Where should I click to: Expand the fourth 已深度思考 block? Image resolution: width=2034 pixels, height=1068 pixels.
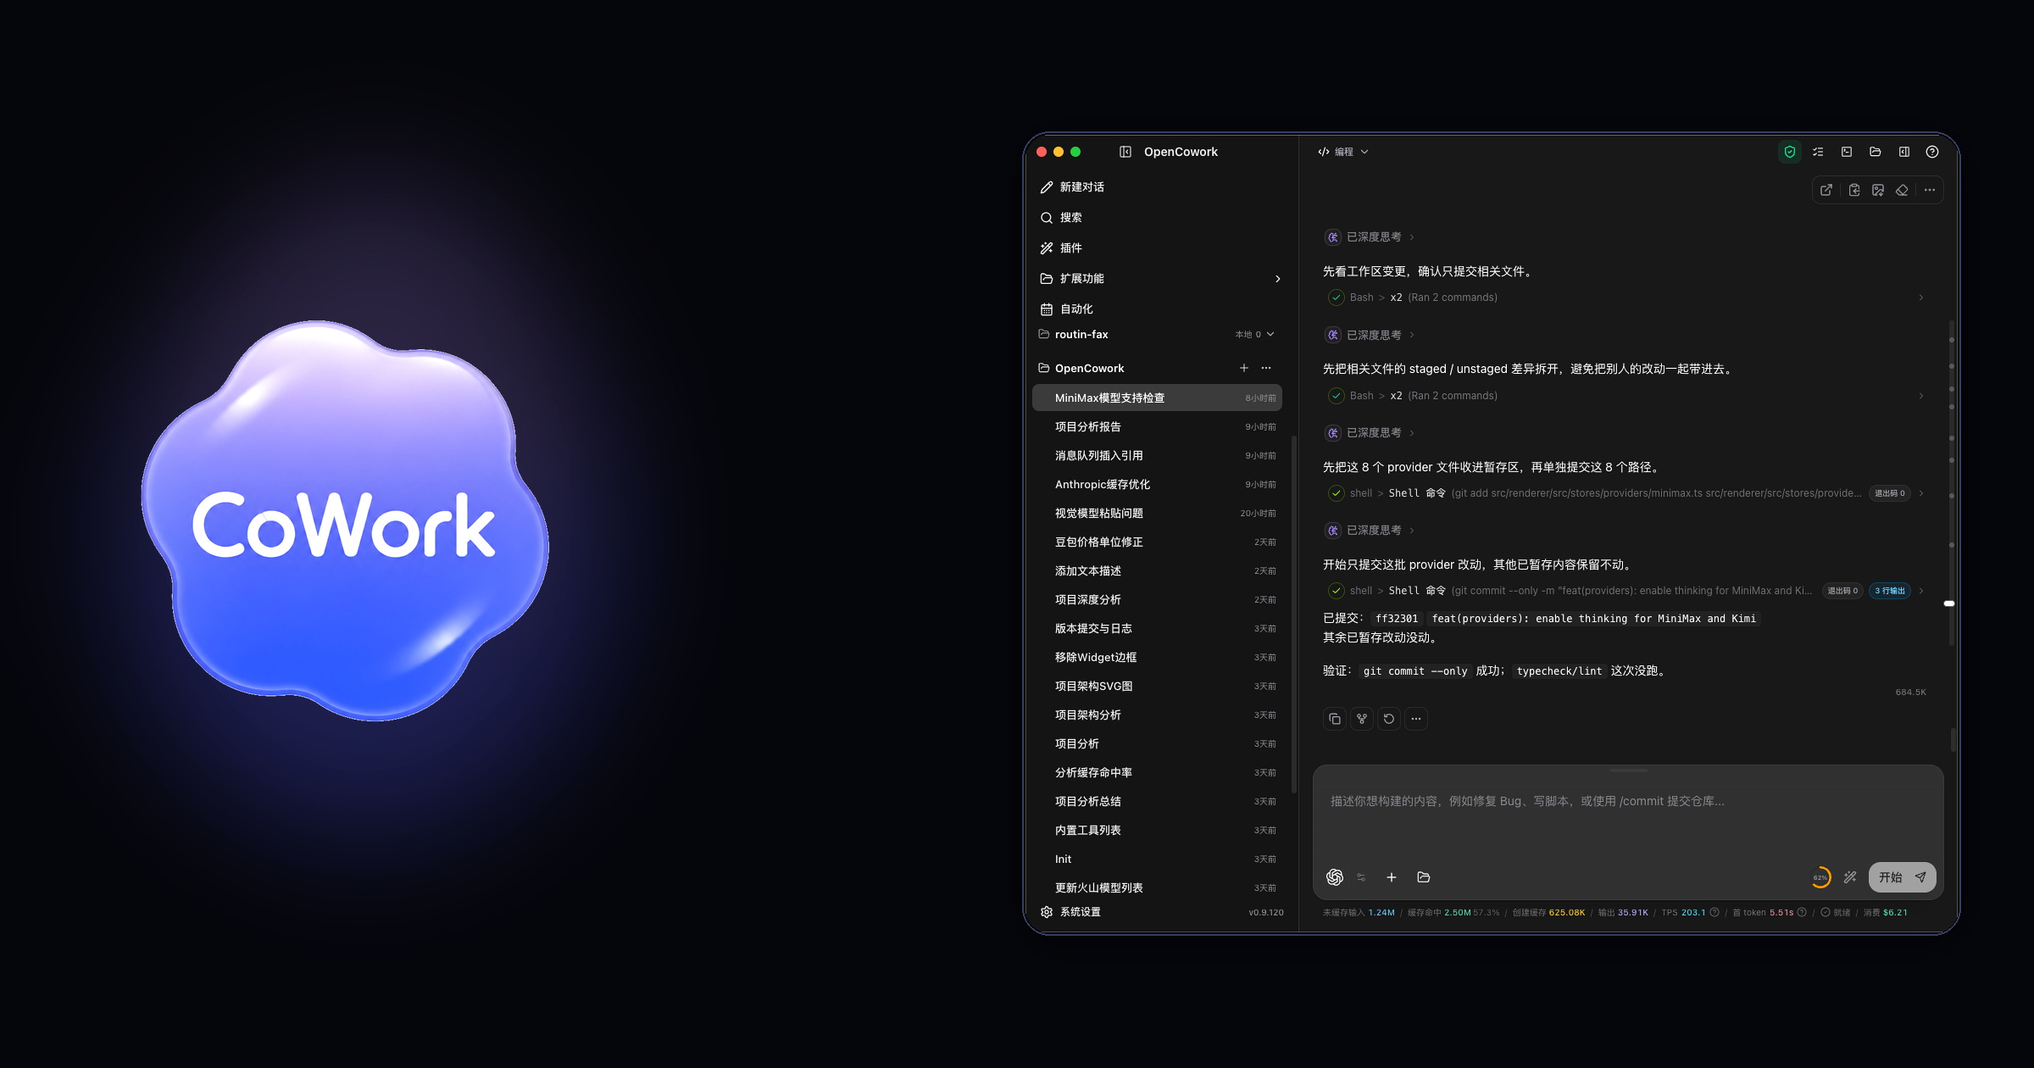pyautogui.click(x=1370, y=531)
